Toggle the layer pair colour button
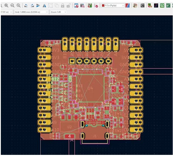The image size is (173, 156). (x=128, y=5)
